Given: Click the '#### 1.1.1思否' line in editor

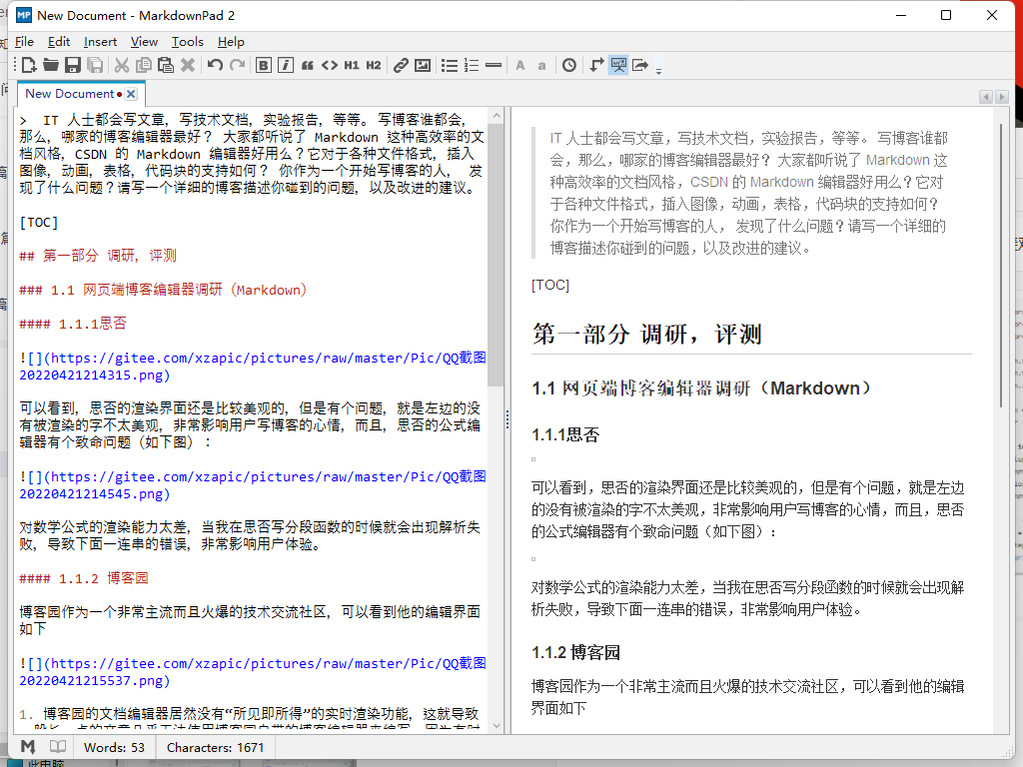Looking at the screenshot, I should coord(72,324).
